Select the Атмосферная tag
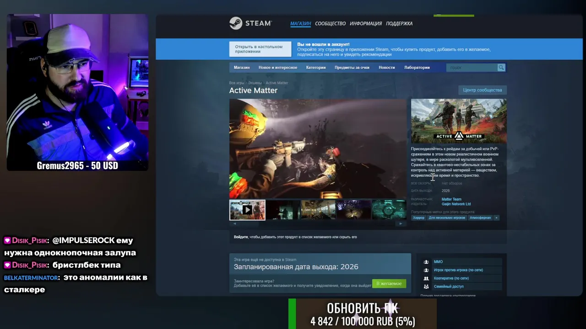 pos(480,218)
